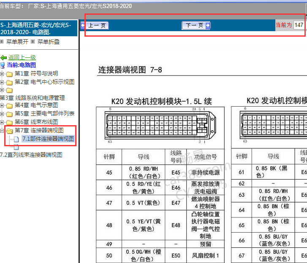The height and width of the screenshot is (263, 307).
Task: Click 当前车型 header text
Action: [66, 6]
